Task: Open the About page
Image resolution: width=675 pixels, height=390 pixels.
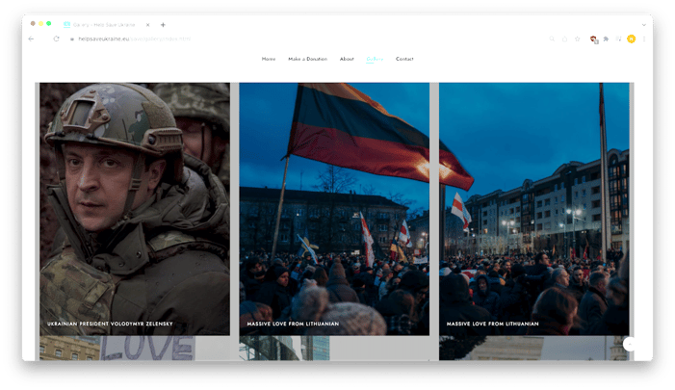Action: pyautogui.click(x=347, y=59)
